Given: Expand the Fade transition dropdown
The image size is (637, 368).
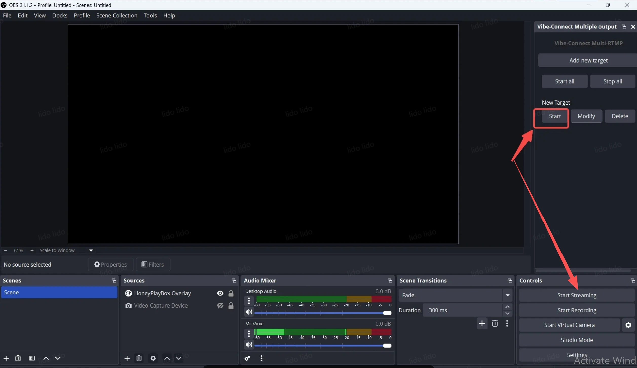Looking at the screenshot, I should click(x=507, y=295).
